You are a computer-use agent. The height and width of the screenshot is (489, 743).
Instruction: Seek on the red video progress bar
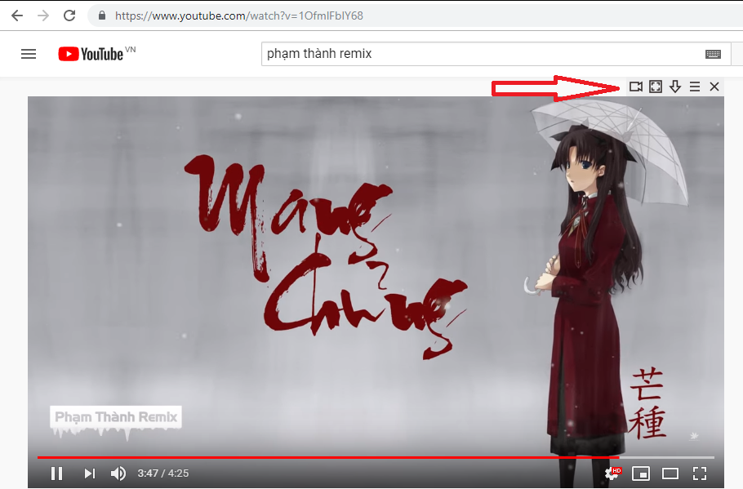tap(376, 457)
